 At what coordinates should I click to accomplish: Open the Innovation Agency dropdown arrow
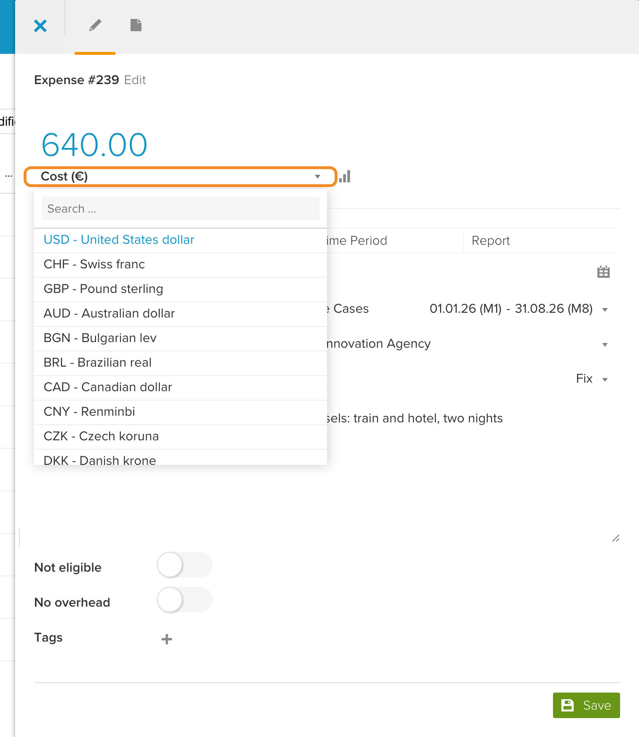(x=605, y=345)
